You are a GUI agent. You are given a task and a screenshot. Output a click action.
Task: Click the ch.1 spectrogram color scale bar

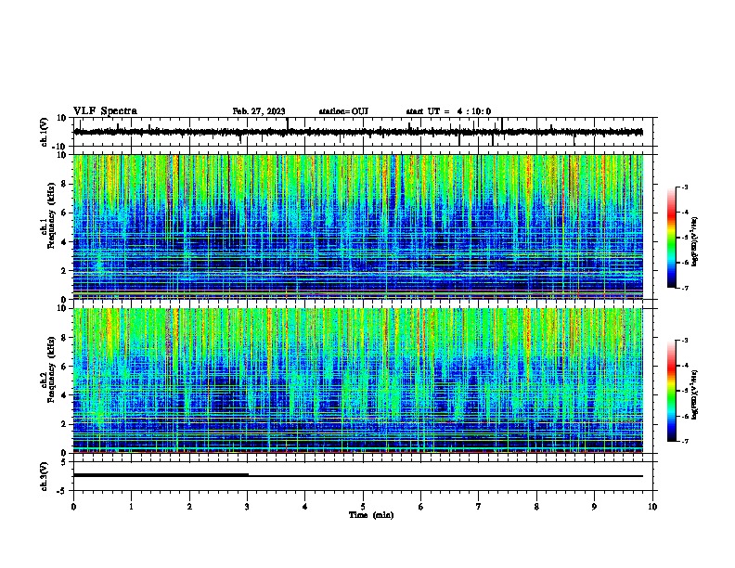671,238
